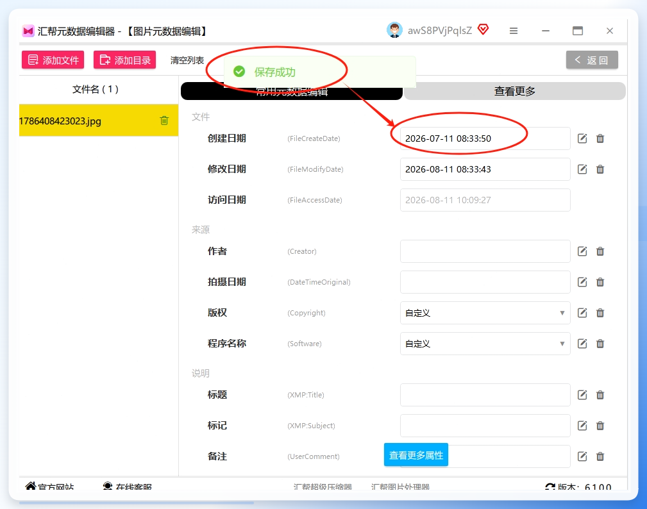Screen dimensions: 647x509
Task: Click the 作者 input field
Action: pos(485,251)
